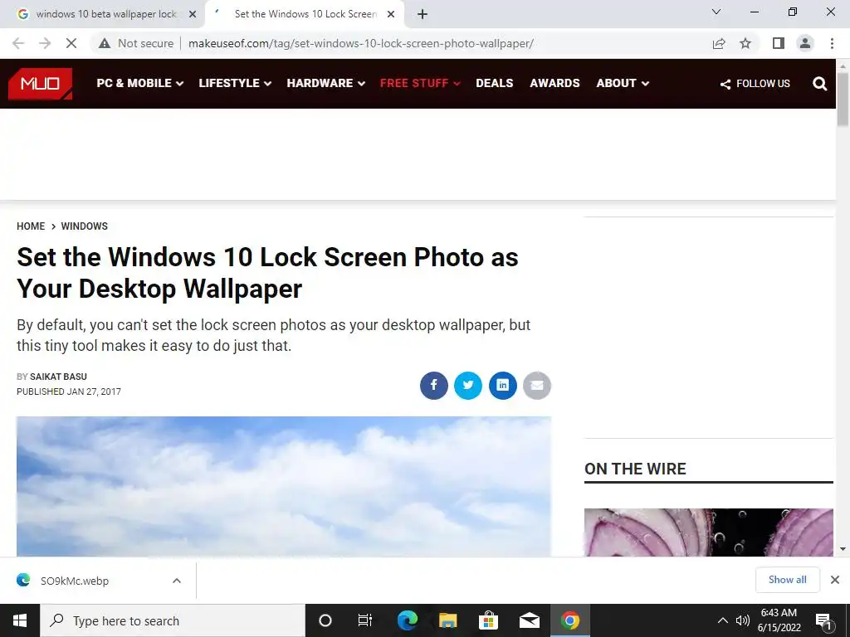
Task: Expand HARDWARE menu
Action: (x=325, y=84)
